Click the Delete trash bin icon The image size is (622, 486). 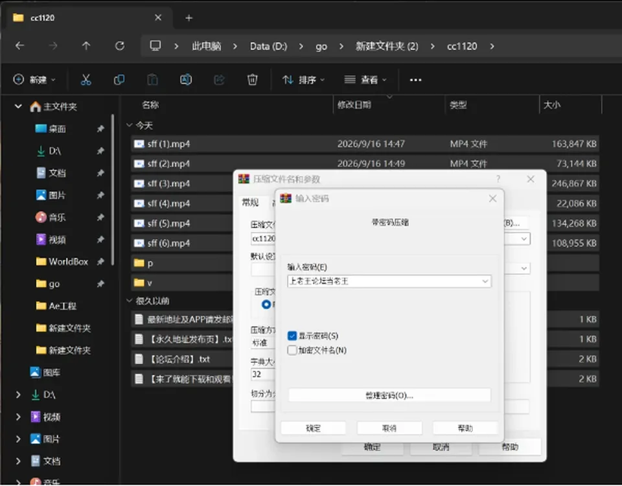252,80
